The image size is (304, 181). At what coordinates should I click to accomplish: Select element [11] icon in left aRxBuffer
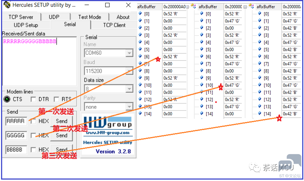[140, 92]
